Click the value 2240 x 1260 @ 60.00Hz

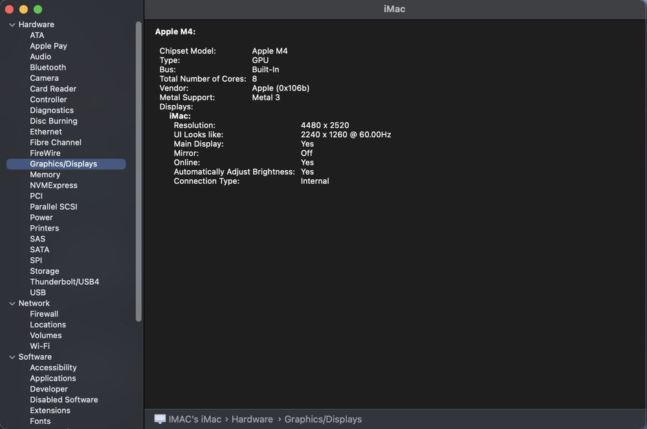[345, 135]
